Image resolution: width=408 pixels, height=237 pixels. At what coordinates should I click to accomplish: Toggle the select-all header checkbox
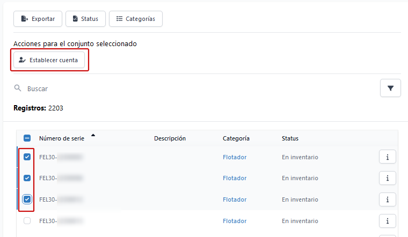pos(27,138)
